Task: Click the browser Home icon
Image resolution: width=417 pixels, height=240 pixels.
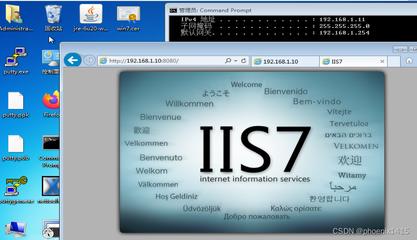Action: pyautogui.click(x=409, y=61)
